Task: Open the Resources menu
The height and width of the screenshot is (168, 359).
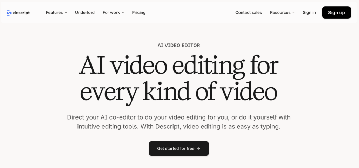Action: point(280,12)
